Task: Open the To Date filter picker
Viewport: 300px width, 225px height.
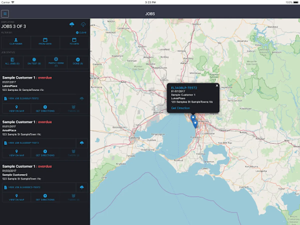Action: click(x=74, y=41)
